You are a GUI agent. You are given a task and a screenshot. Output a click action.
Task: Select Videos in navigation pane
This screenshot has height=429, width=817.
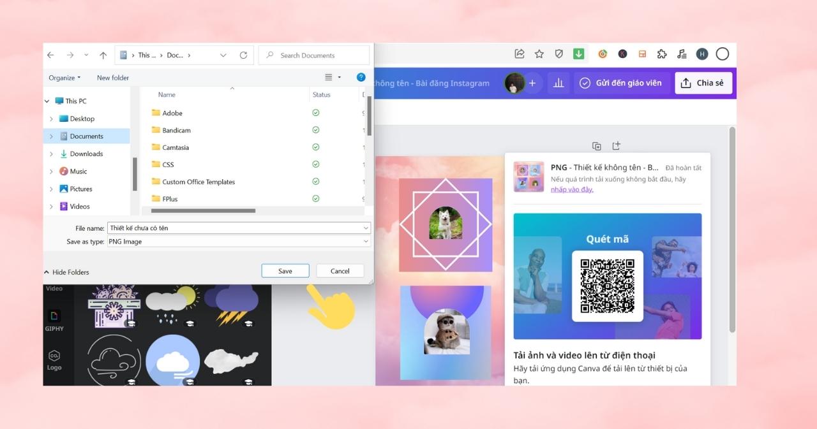point(75,207)
